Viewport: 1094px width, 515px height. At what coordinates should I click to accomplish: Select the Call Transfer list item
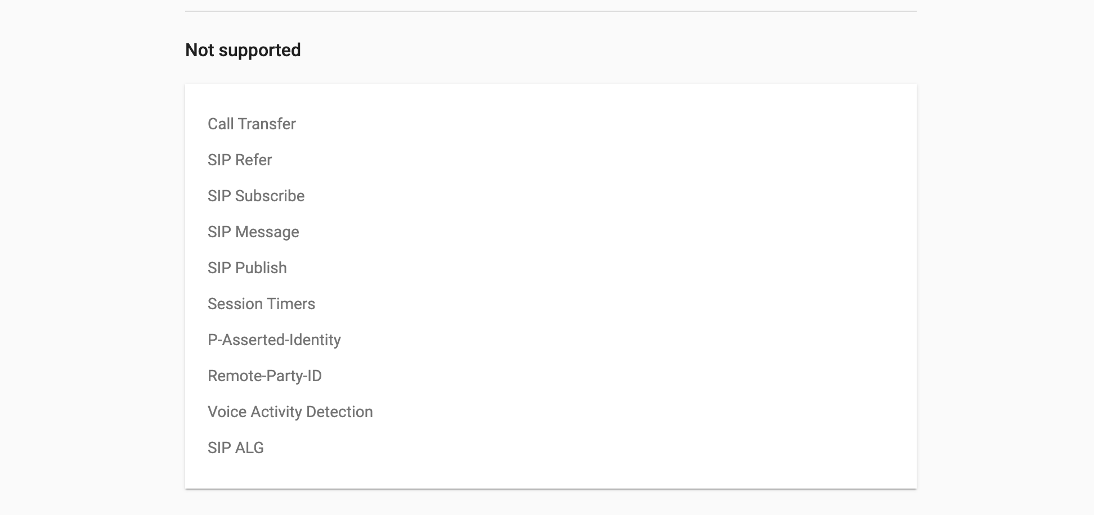click(252, 124)
